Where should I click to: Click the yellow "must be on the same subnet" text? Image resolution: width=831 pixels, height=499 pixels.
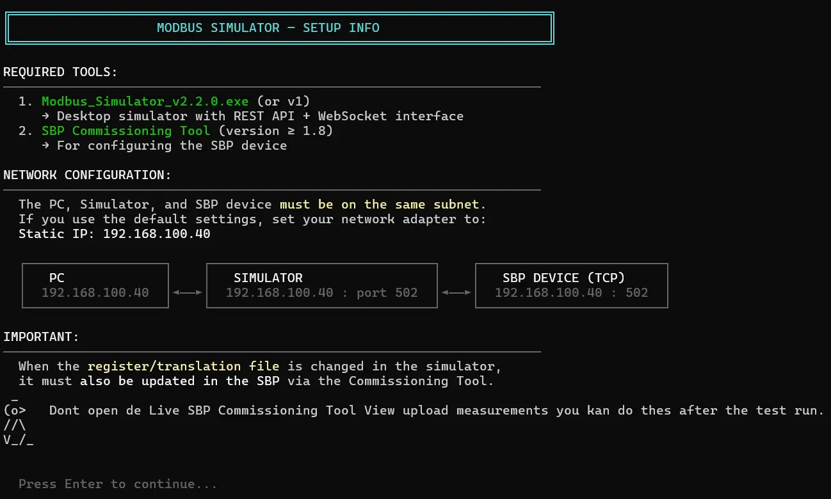(x=379, y=205)
